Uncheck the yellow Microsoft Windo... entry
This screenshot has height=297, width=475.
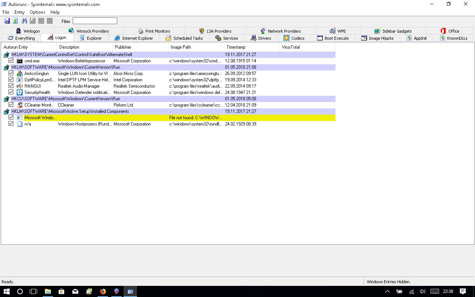click(x=11, y=117)
